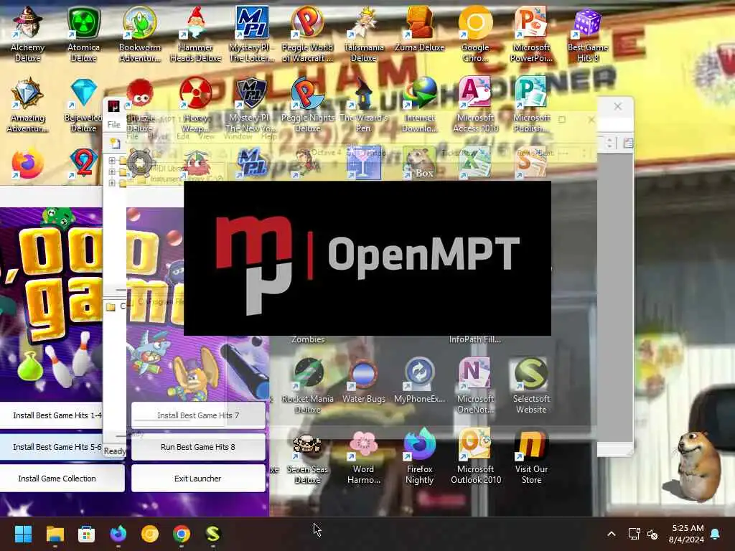Select the Seven Seas Deluxe skull icon
735x551 pixels.
click(307, 456)
